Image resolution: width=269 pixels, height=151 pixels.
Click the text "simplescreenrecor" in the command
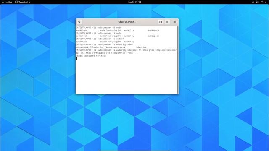point(166,50)
